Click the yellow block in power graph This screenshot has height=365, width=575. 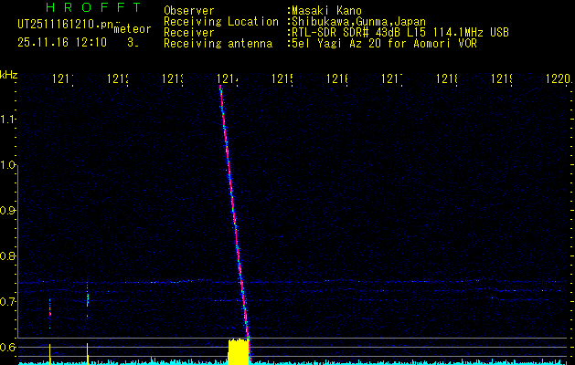[238, 352]
